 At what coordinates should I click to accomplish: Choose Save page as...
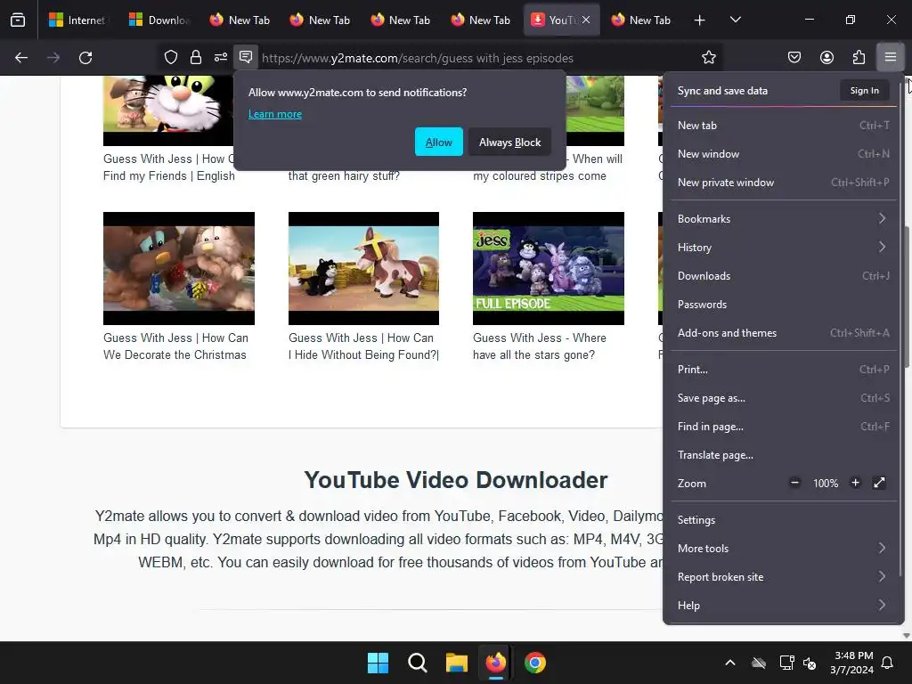coord(783,398)
